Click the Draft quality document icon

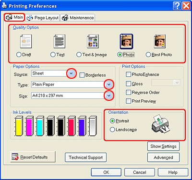[26, 41]
